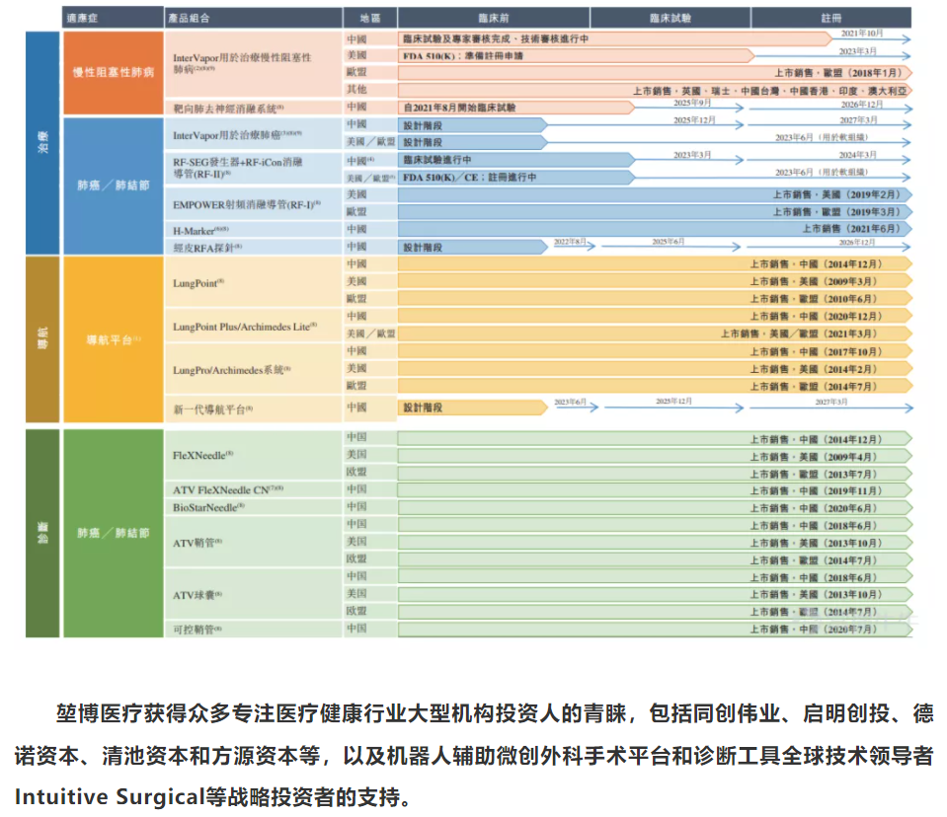Screen dimensions: 947x817
Task: Click the BioStarNeedle product name
Action: 208,507
